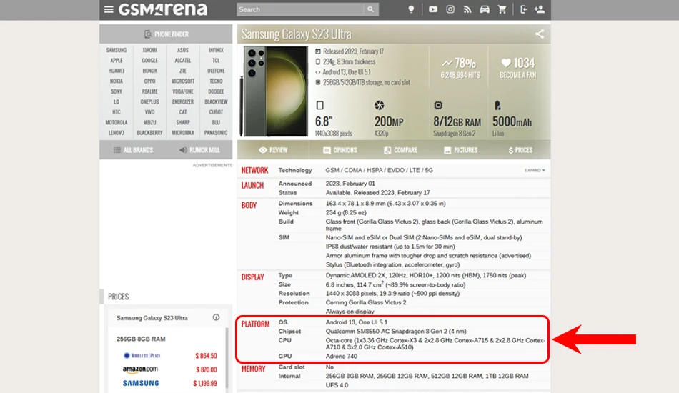The height and width of the screenshot is (393, 679).
Task: Open the RSS feed icon
Action: 467,9
